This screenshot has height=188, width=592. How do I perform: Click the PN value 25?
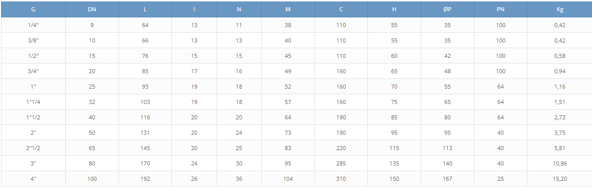pos(501,179)
